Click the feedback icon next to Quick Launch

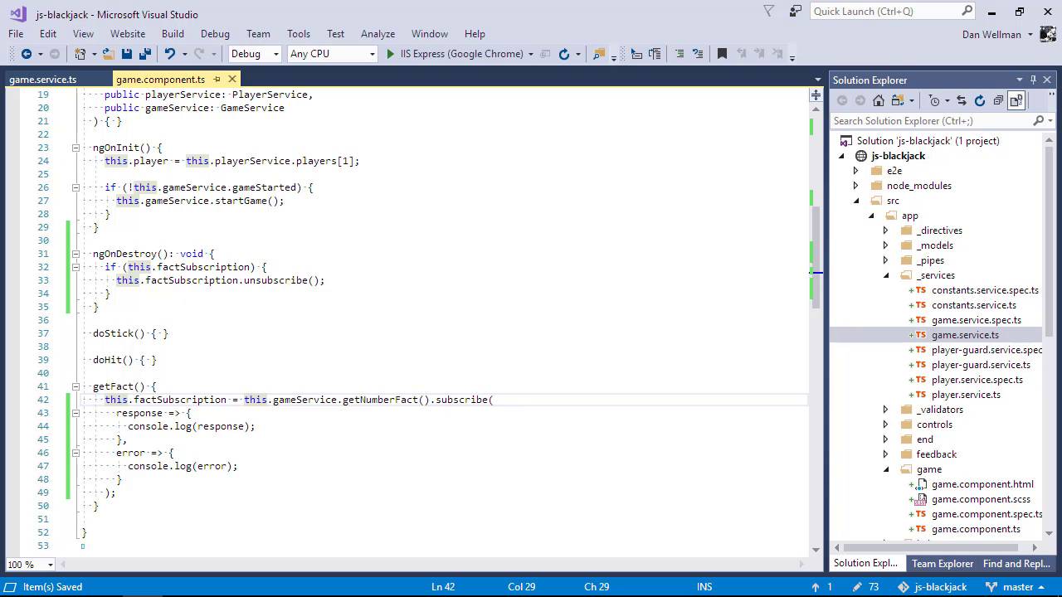point(796,11)
